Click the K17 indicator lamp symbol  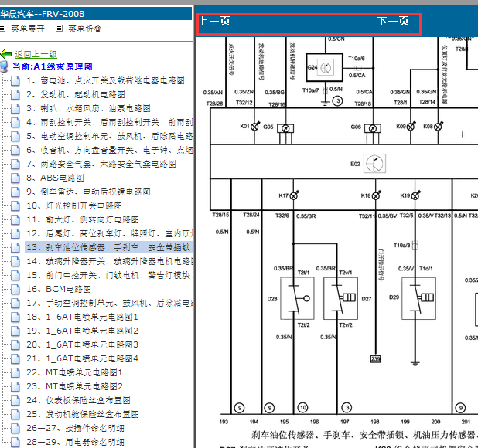[x=294, y=195]
